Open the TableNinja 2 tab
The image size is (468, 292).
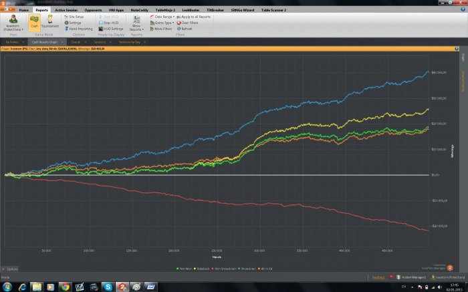click(x=165, y=10)
